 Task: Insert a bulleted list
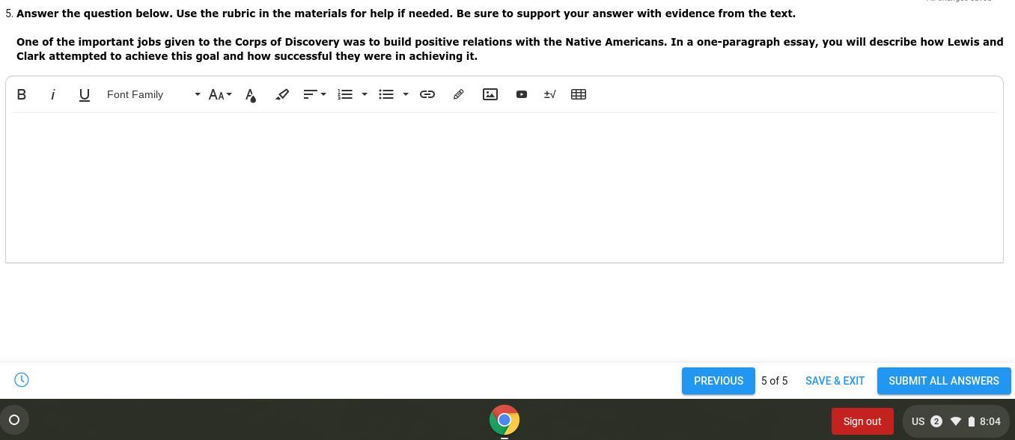tap(386, 94)
